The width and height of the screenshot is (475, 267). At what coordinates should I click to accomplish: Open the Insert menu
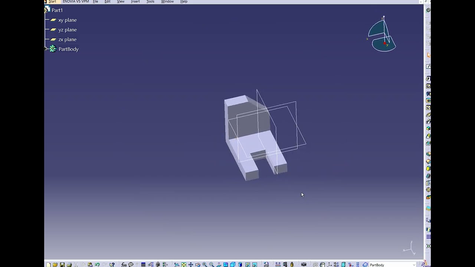pos(135,1)
